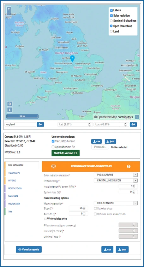Switch to the TRACKING PV tab
144x267 pixels.
click(14, 173)
